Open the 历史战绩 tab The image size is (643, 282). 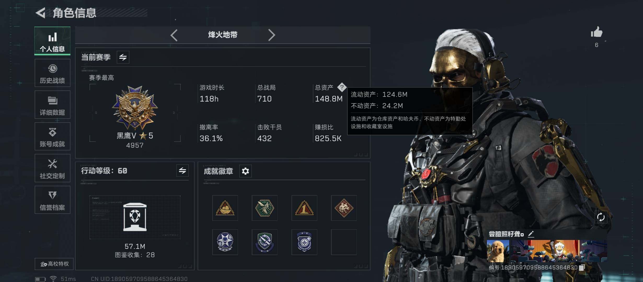point(53,73)
